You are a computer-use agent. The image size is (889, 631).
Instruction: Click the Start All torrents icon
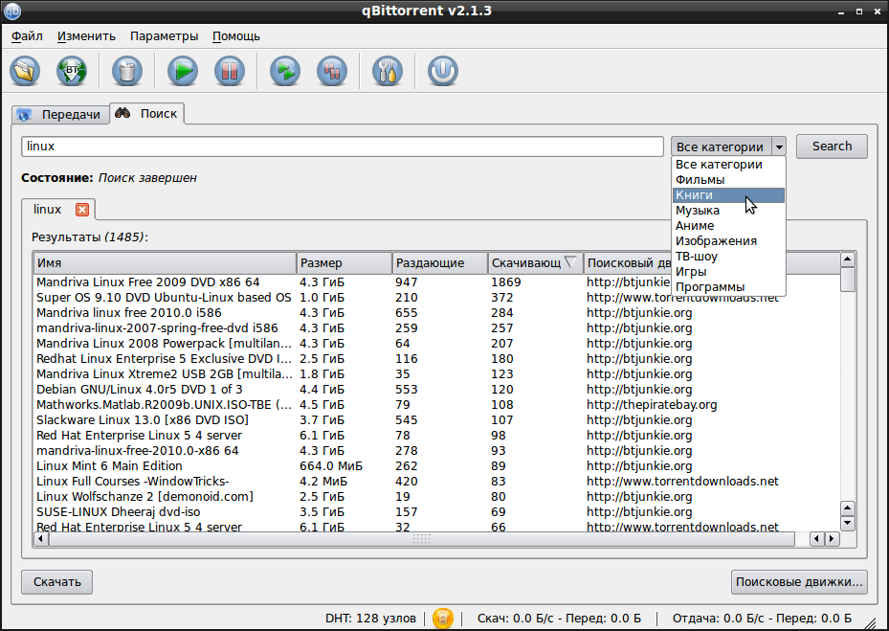tap(285, 71)
